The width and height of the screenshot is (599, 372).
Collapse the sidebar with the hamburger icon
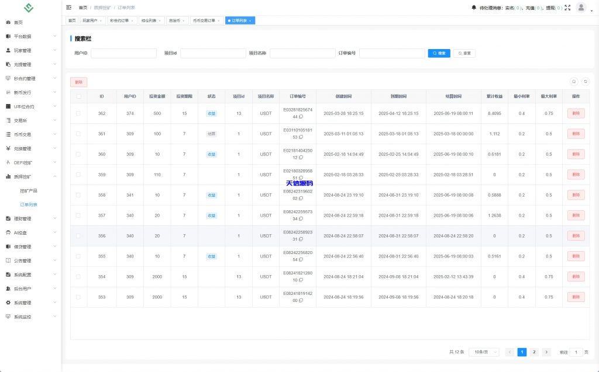click(69, 7)
